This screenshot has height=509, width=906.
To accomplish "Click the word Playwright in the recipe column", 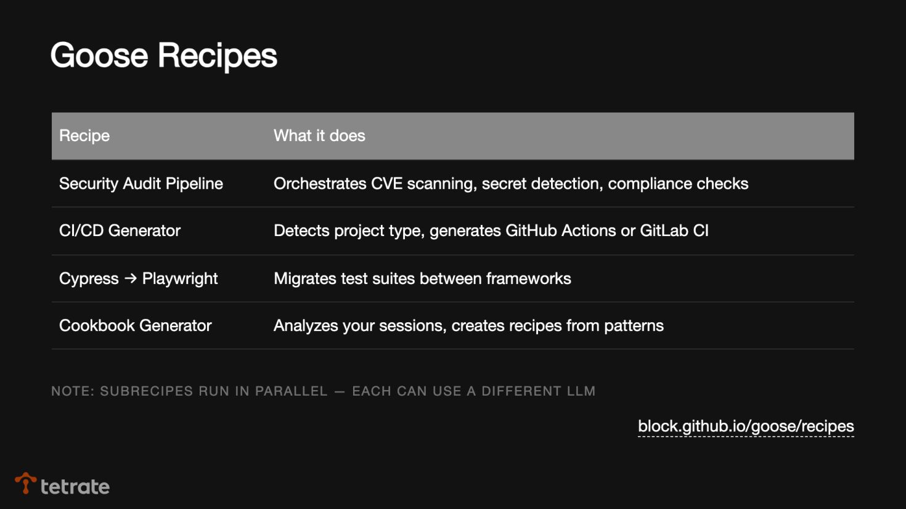I will (180, 279).
